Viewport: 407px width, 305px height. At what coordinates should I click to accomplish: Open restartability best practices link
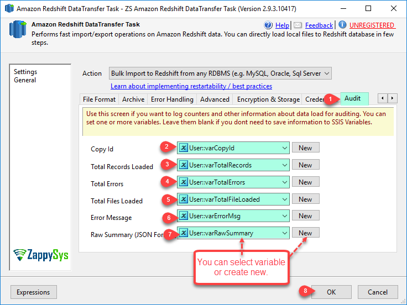[x=191, y=86]
